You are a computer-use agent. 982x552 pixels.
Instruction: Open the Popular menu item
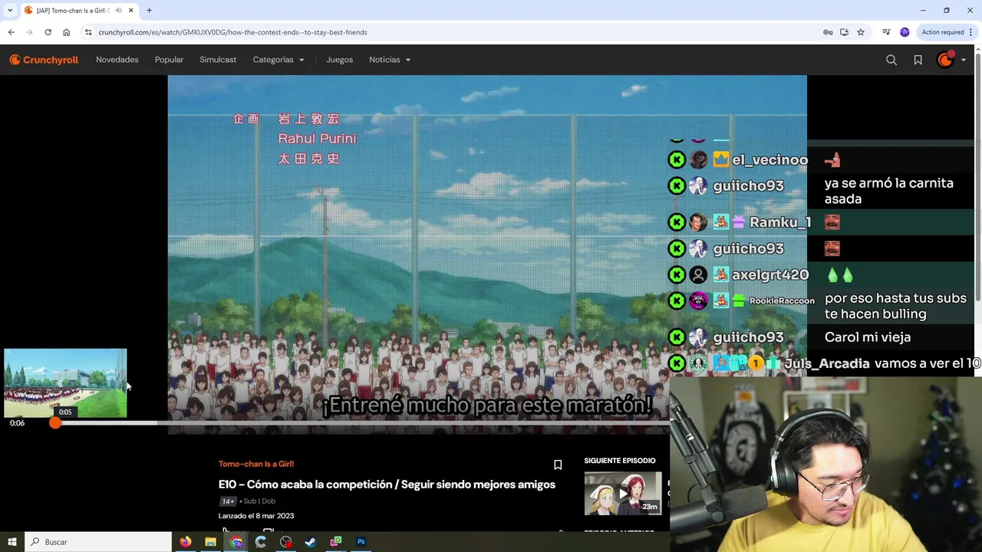tap(169, 60)
